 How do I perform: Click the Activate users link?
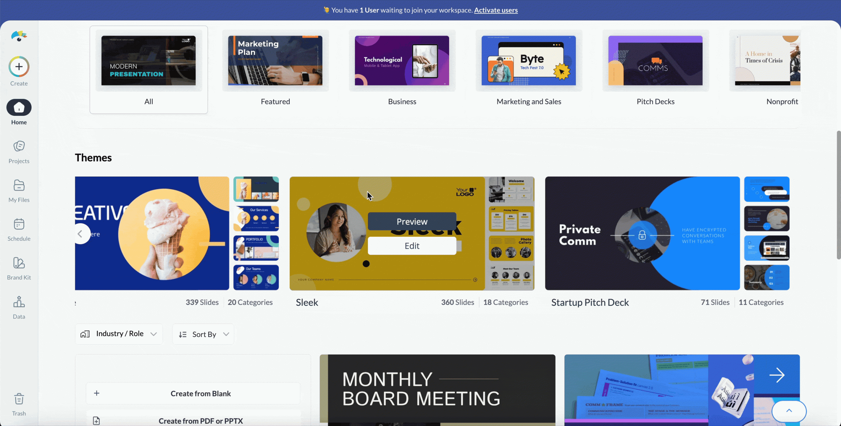pyautogui.click(x=496, y=10)
